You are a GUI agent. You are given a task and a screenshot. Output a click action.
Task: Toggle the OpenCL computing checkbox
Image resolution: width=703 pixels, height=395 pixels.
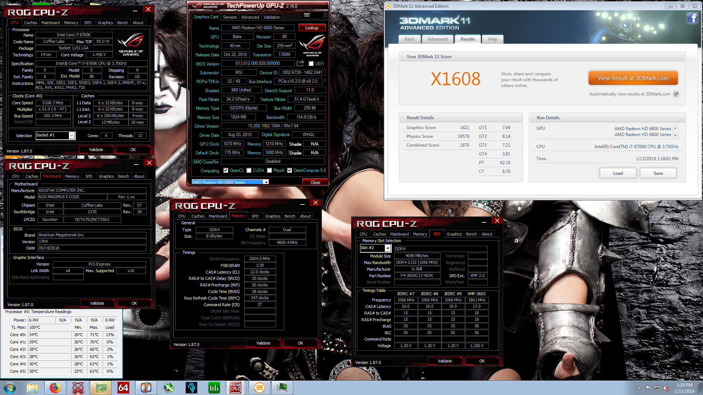tap(226, 170)
